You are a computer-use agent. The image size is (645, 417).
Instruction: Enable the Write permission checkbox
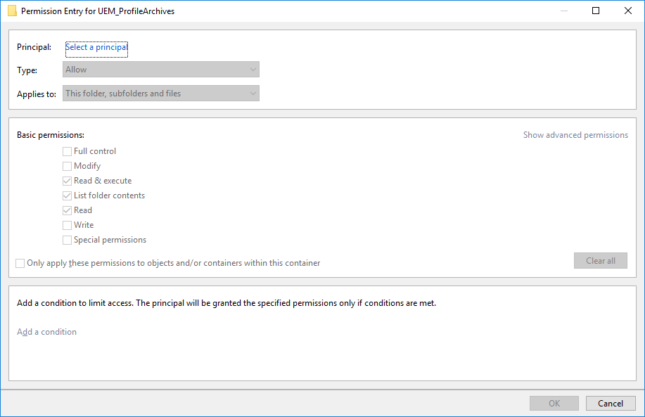pyautogui.click(x=68, y=225)
